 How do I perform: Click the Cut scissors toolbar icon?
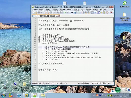pyautogui.click(x=55, y=13)
